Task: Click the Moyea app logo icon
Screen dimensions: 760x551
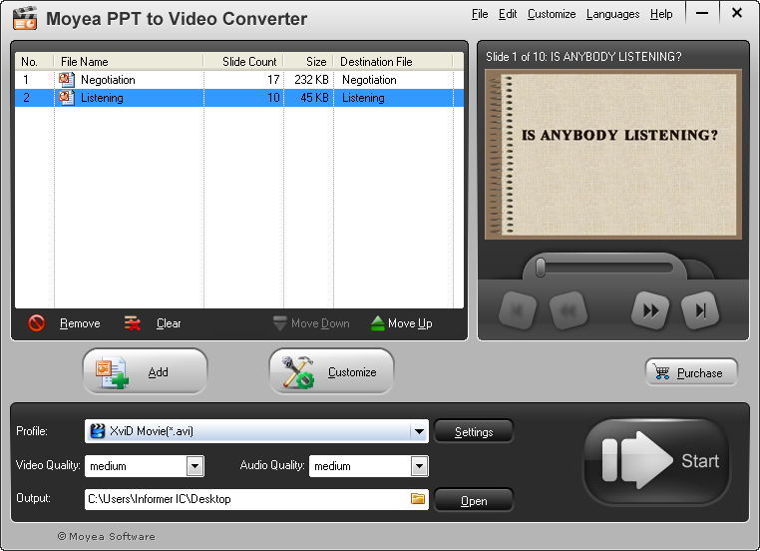Action: (x=25, y=18)
